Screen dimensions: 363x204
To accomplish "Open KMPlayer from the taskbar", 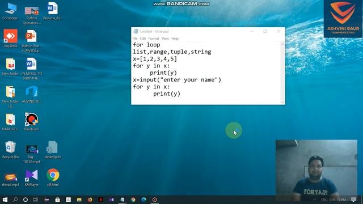I will (x=111, y=199).
